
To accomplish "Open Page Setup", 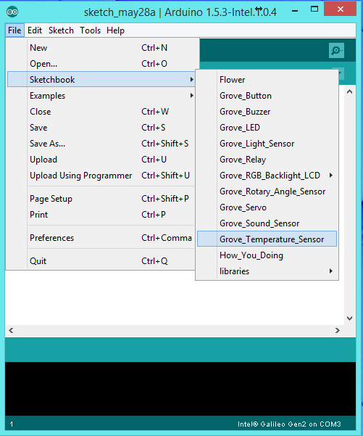I will coord(101,199).
